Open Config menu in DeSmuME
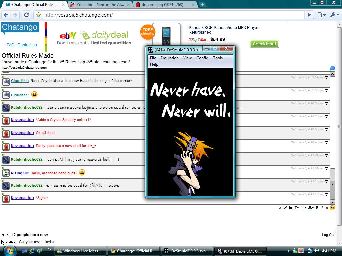The width and height of the screenshot is (342, 256). click(202, 58)
